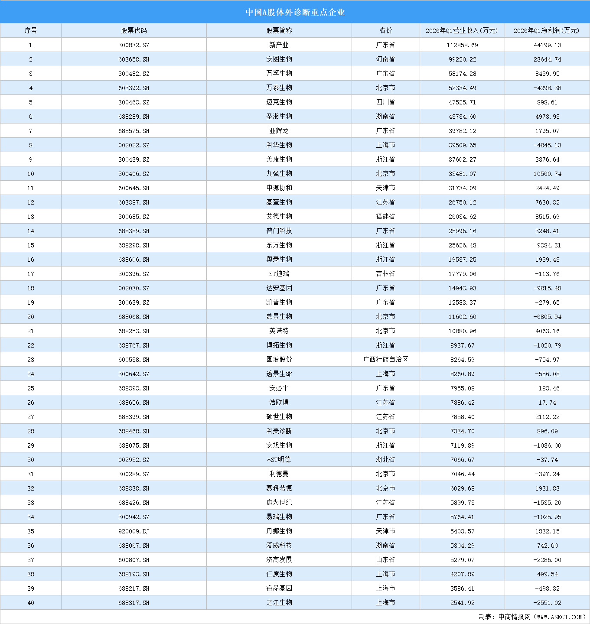The image size is (590, 624).
Task: Click "福建省" in the 艾德生物 row
Action: [385, 217]
